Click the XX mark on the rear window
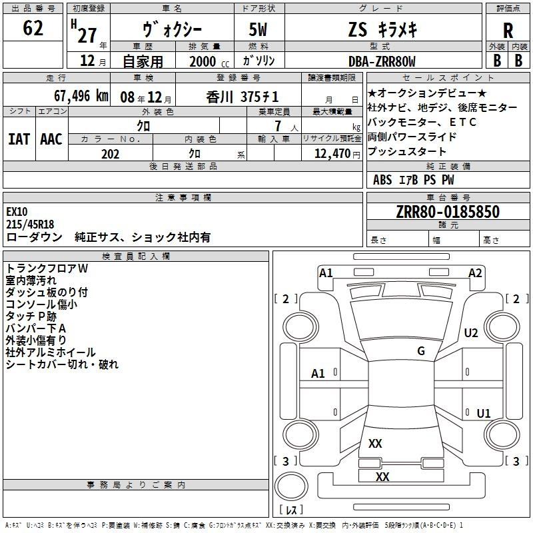The width and height of the screenshot is (533, 533). (375, 443)
